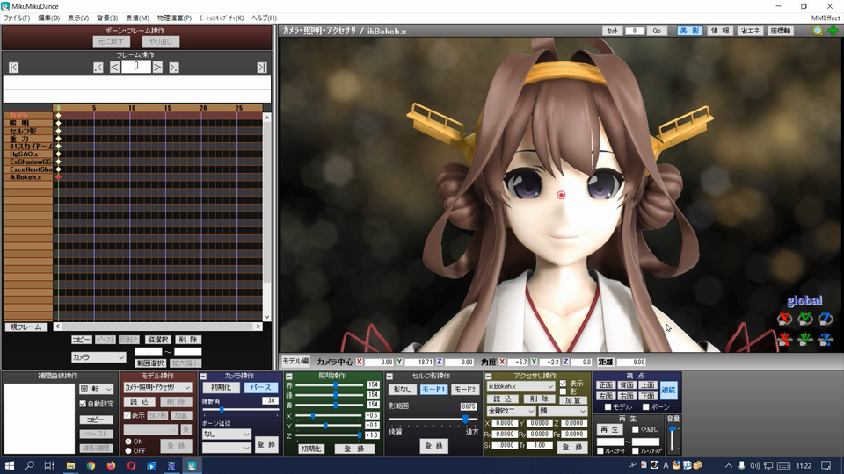Image resolution: width=844 pixels, height=474 pixels.
Task: Click the taskbar volume speaker icon
Action: pyautogui.click(x=754, y=465)
